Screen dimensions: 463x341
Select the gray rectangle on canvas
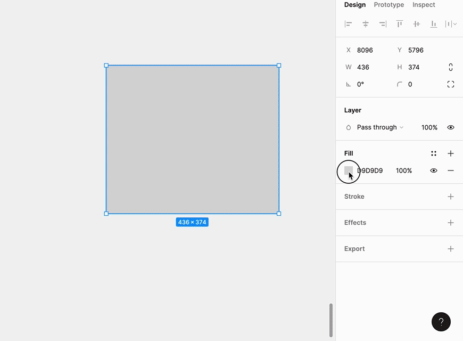tap(193, 139)
